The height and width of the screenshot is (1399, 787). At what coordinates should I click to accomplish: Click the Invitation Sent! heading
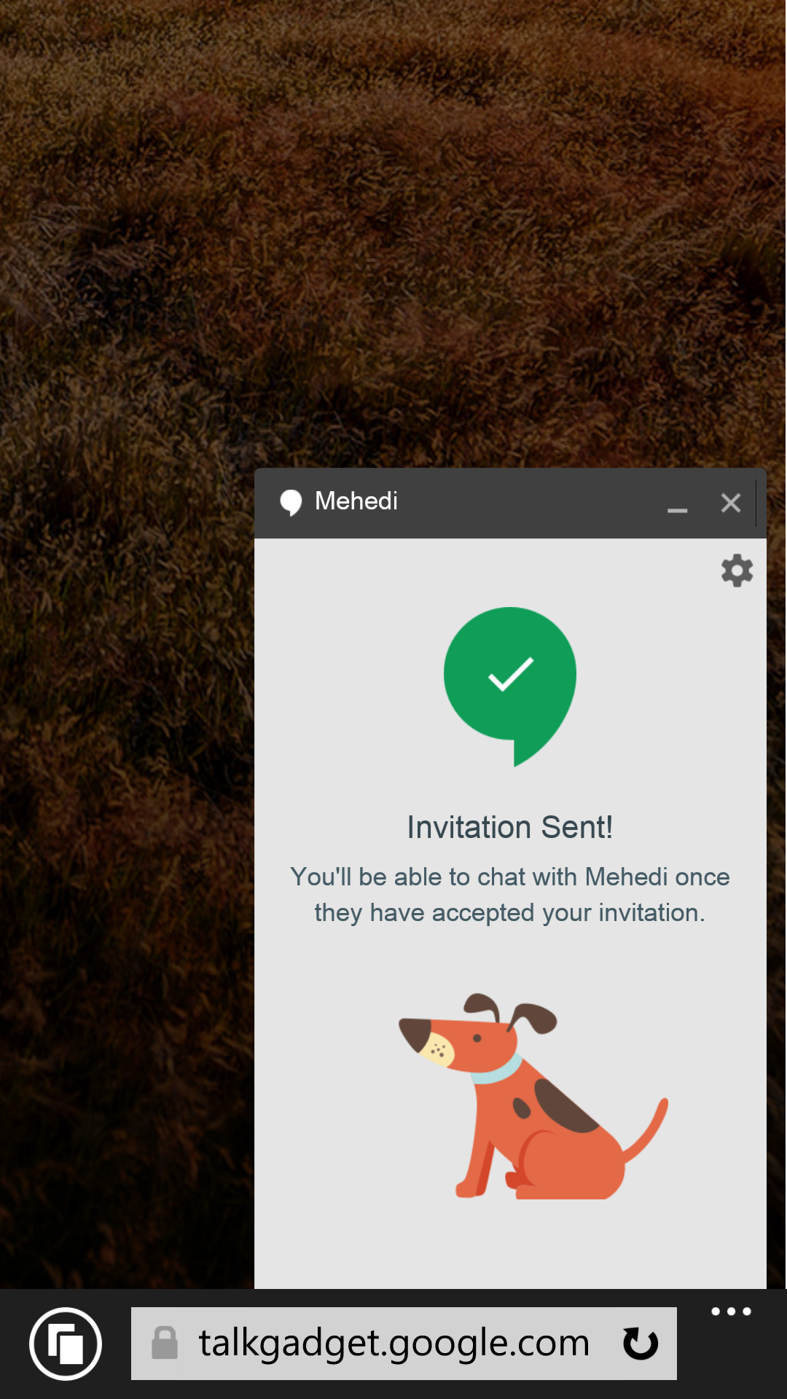click(x=510, y=827)
